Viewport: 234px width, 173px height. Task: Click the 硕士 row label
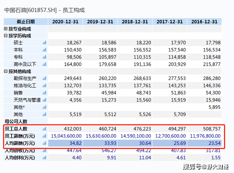18,43
